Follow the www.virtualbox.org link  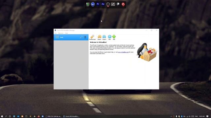[x=123, y=52]
